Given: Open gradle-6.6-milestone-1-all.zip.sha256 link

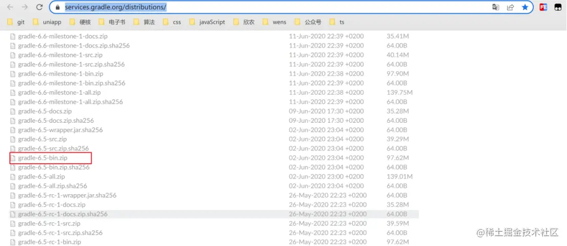Looking at the screenshot, I should pyautogui.click(x=71, y=102).
